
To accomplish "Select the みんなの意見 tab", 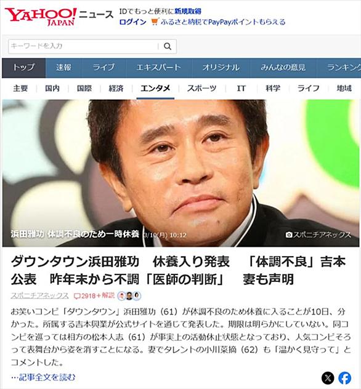I will click(x=283, y=68).
